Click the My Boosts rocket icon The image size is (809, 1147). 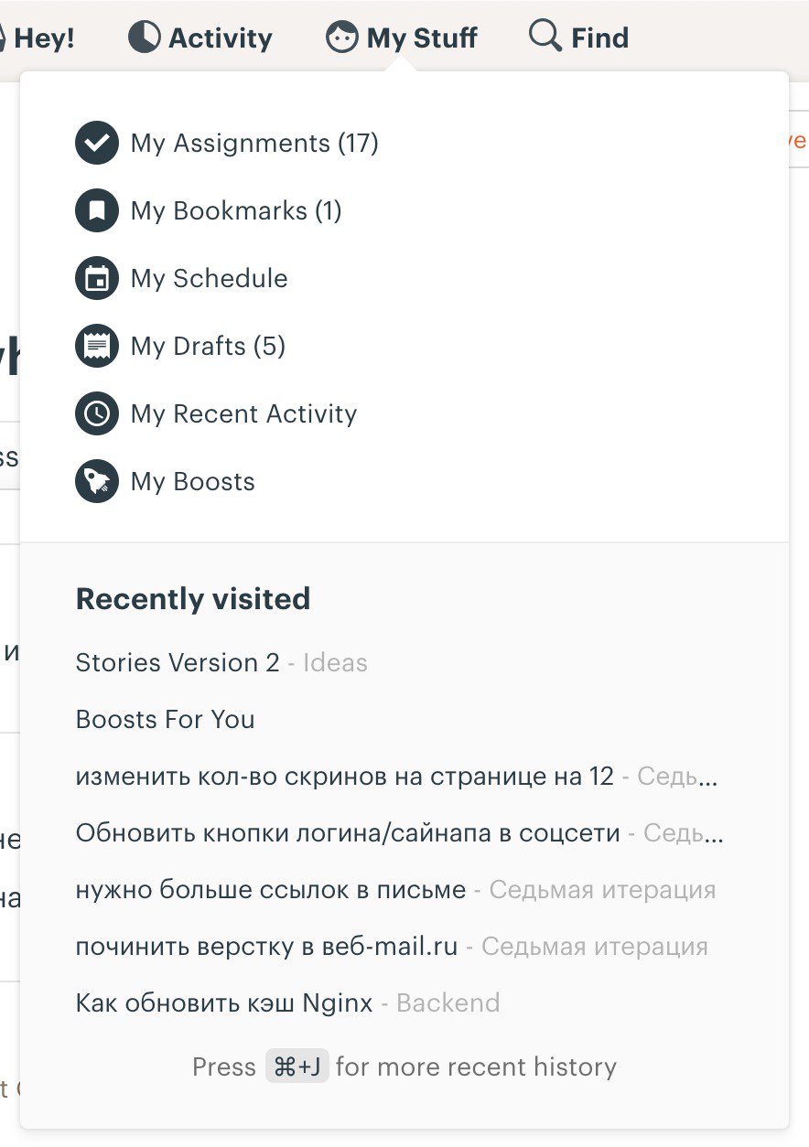pyautogui.click(x=97, y=482)
